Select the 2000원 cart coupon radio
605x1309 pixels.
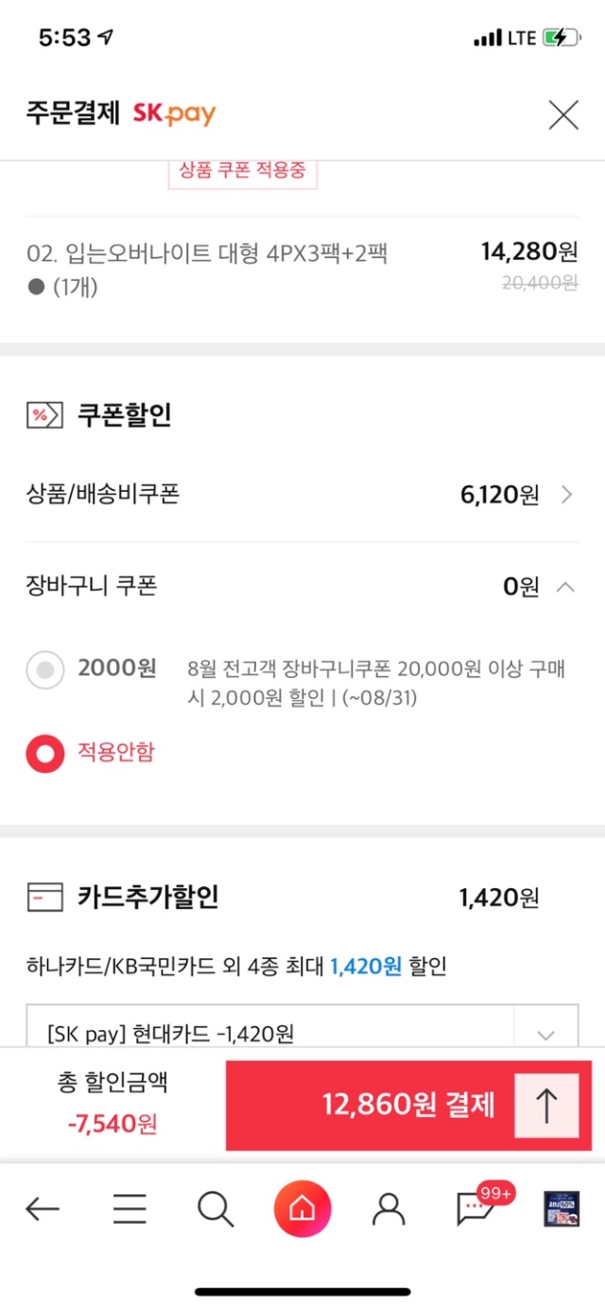(44, 670)
